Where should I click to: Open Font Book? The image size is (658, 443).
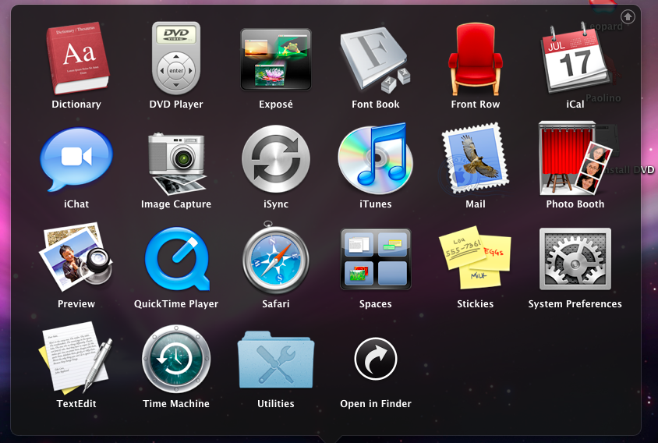point(375,59)
